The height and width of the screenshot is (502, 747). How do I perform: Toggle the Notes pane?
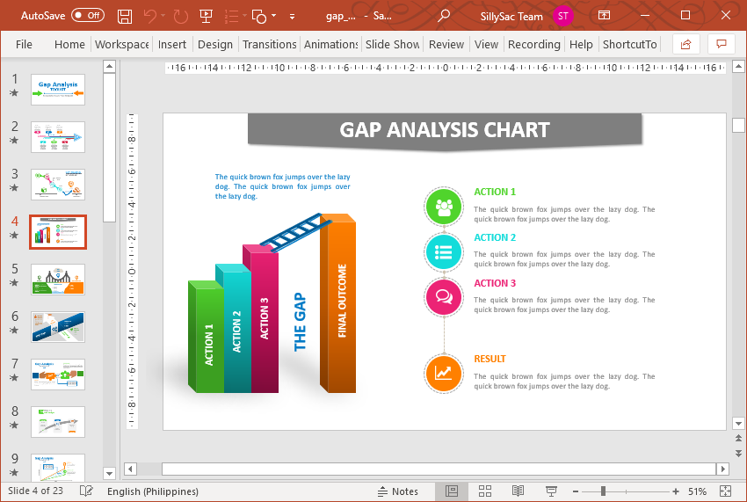(x=397, y=491)
